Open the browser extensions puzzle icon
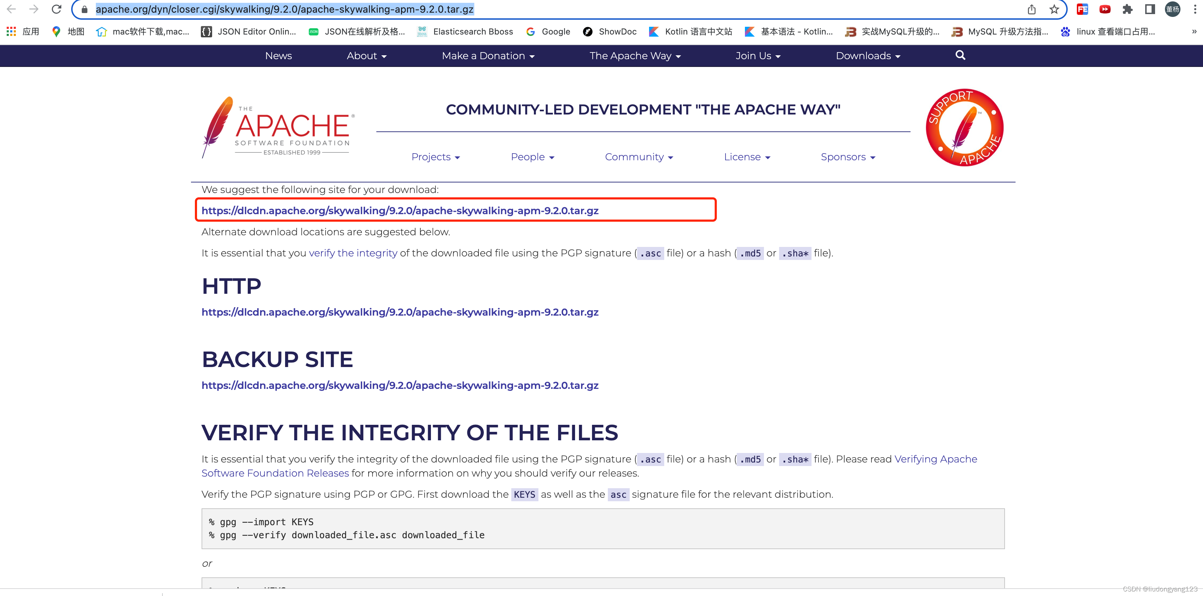This screenshot has width=1203, height=596. click(x=1127, y=9)
